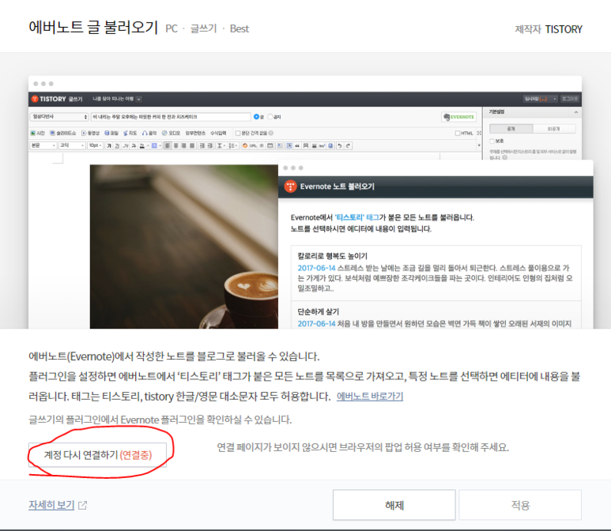This screenshot has width=611, height=531.
Task: Open the 에버노트 바로가기 link
Action: [x=369, y=396]
